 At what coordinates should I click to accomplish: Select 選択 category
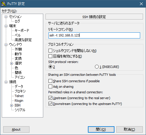[18, 63]
